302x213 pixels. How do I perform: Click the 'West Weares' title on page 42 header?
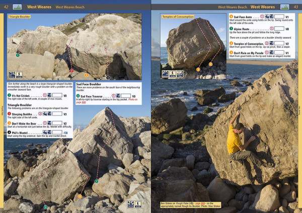(39, 7)
